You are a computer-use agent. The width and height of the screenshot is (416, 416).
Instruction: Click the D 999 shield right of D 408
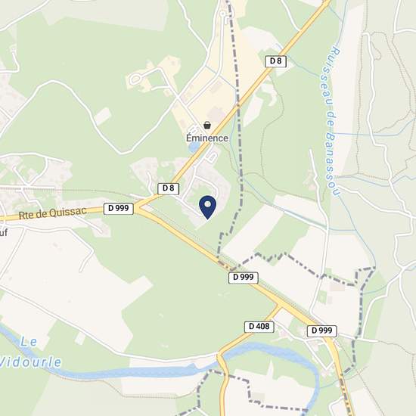[321, 331]
